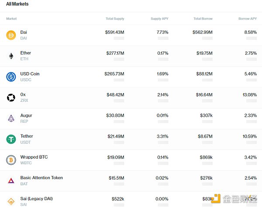Click the Sai Legacy DAI icon

click(x=11, y=201)
